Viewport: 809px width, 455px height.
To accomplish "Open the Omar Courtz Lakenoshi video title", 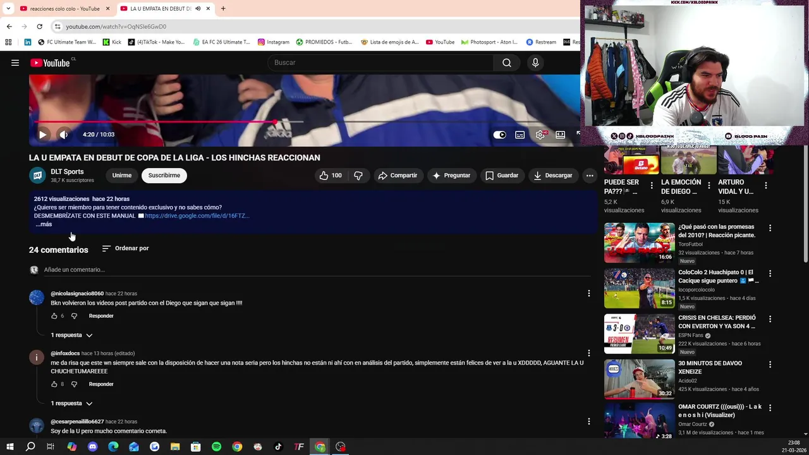I will [x=720, y=411].
